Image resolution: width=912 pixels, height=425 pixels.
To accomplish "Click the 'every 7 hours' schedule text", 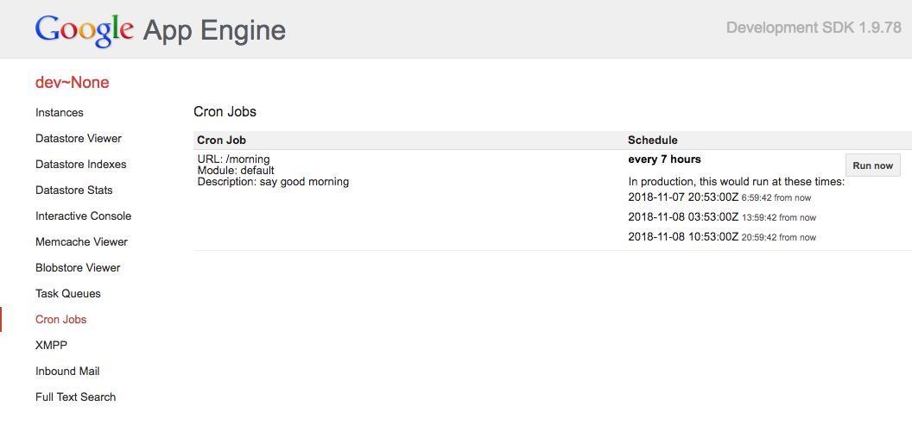I will pyautogui.click(x=664, y=159).
